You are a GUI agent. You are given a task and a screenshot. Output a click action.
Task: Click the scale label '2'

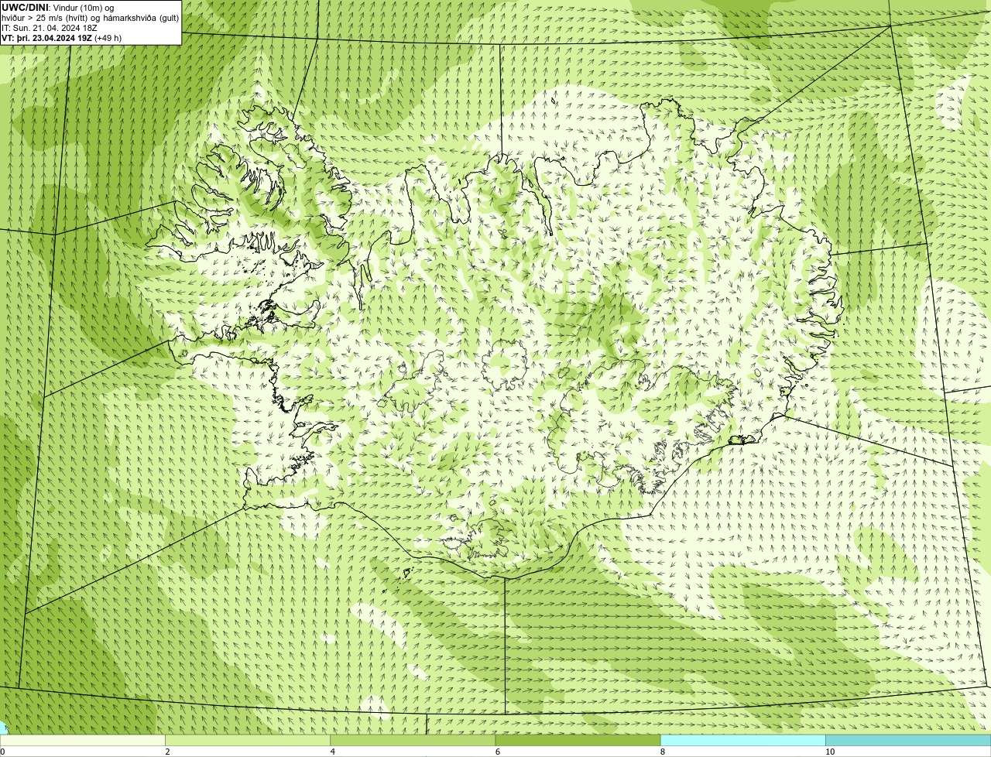pos(167,752)
